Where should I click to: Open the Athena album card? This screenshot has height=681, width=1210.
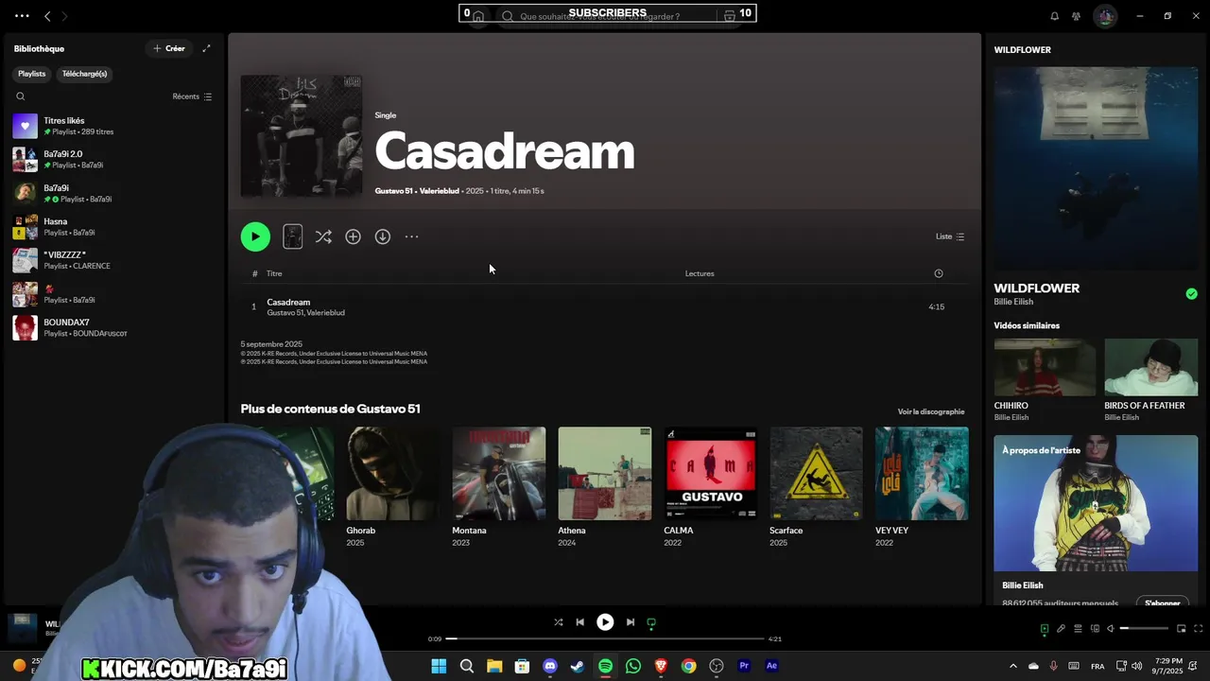coord(604,488)
